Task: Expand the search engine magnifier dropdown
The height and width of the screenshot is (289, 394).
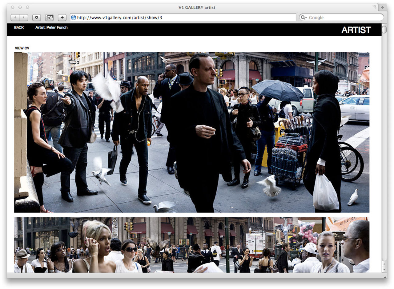Action: (x=304, y=18)
